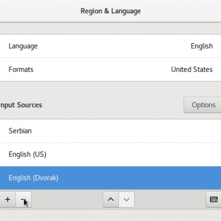Show keyboard layout preview icon
This screenshot has width=221, height=221.
click(x=214, y=199)
